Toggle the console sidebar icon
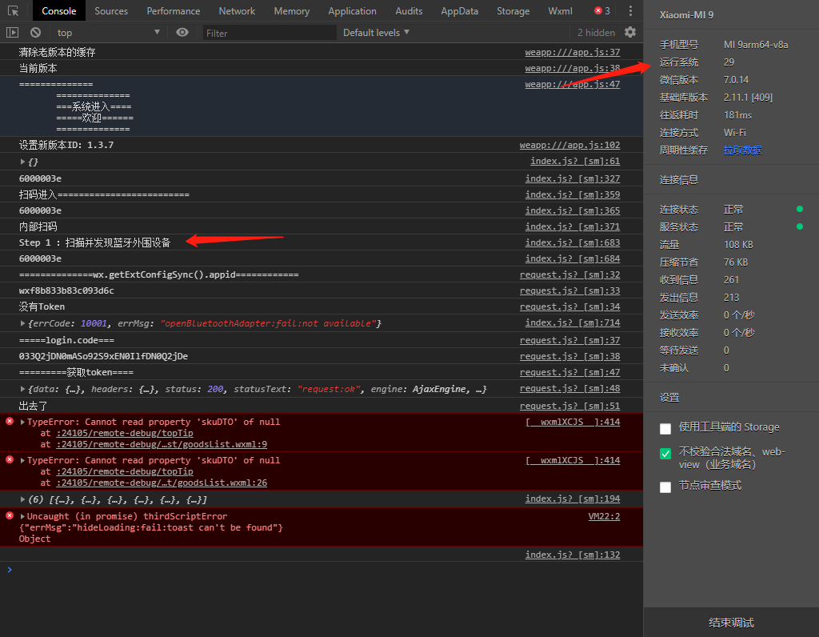The image size is (819, 637). [13, 32]
